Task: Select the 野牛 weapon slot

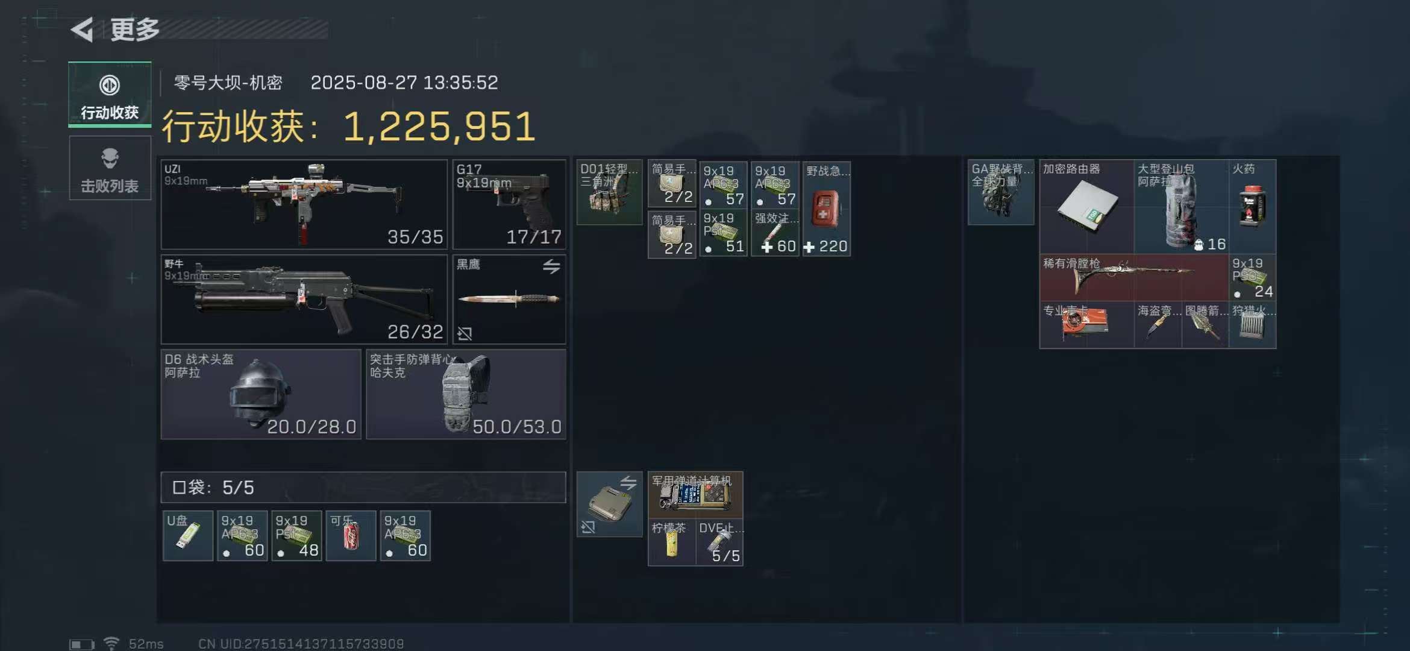Action: point(304,300)
